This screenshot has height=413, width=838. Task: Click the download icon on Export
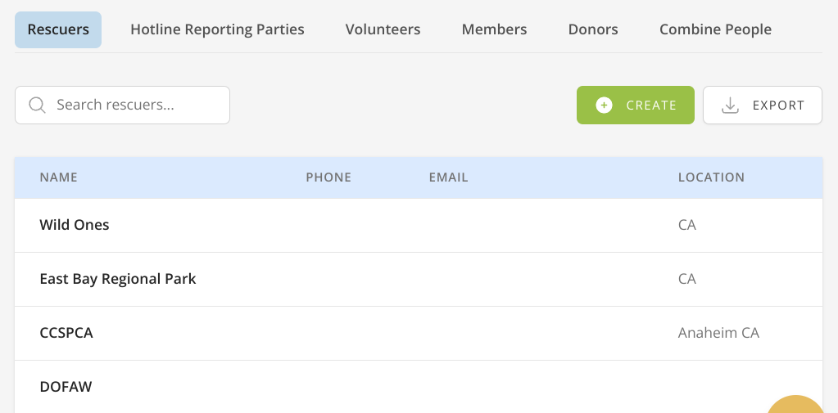729,105
